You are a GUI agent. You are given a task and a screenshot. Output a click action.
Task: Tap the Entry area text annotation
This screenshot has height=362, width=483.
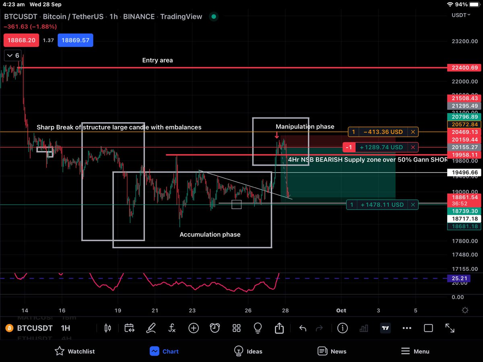(x=157, y=60)
